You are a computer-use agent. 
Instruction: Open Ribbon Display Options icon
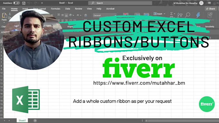click(209, 3)
